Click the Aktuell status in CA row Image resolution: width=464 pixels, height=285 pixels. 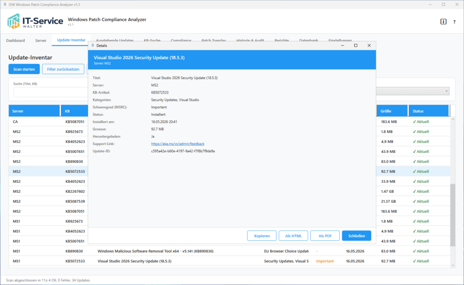coord(420,122)
